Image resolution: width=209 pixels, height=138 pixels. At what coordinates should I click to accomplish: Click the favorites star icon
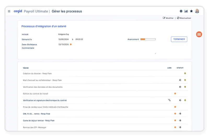pos(191,11)
